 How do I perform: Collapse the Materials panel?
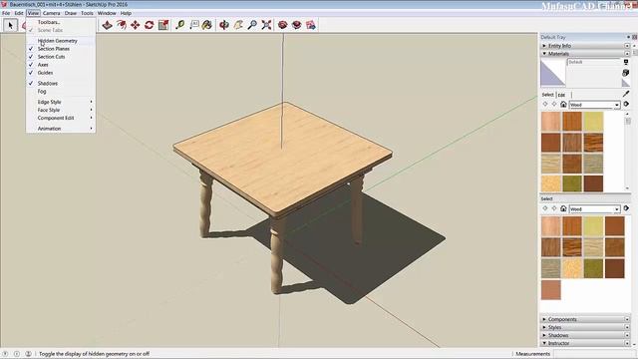[585, 53]
